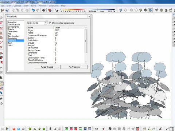Screen dimensions: 175x131
Task: Select the Eraser tool in left toolbar
Action: pyautogui.click(x=1, y=23)
